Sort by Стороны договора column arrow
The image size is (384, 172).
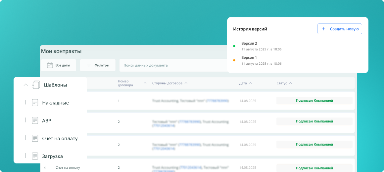[186, 83]
